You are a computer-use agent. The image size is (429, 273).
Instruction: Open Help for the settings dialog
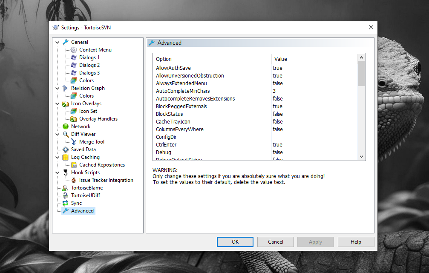pos(356,242)
